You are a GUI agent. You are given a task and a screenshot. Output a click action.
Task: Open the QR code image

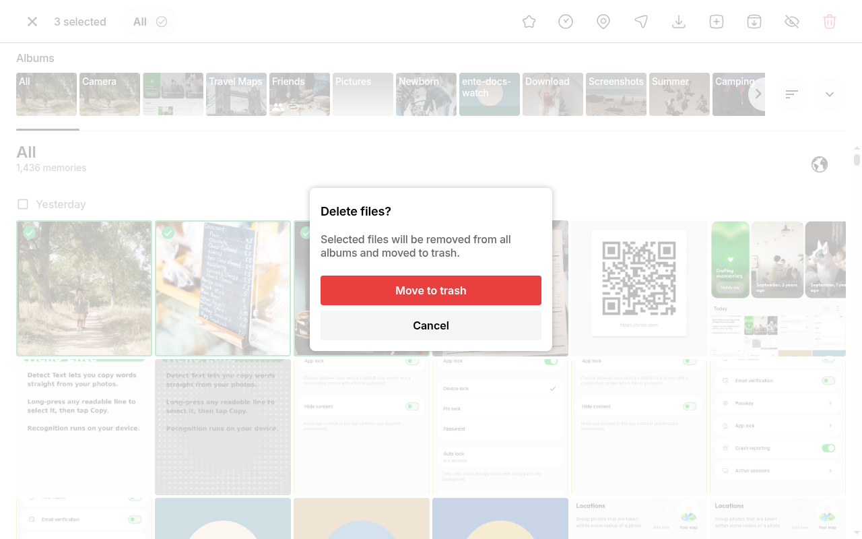pyautogui.click(x=639, y=288)
